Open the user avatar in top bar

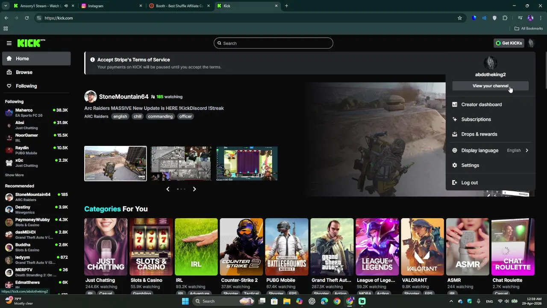531,43
